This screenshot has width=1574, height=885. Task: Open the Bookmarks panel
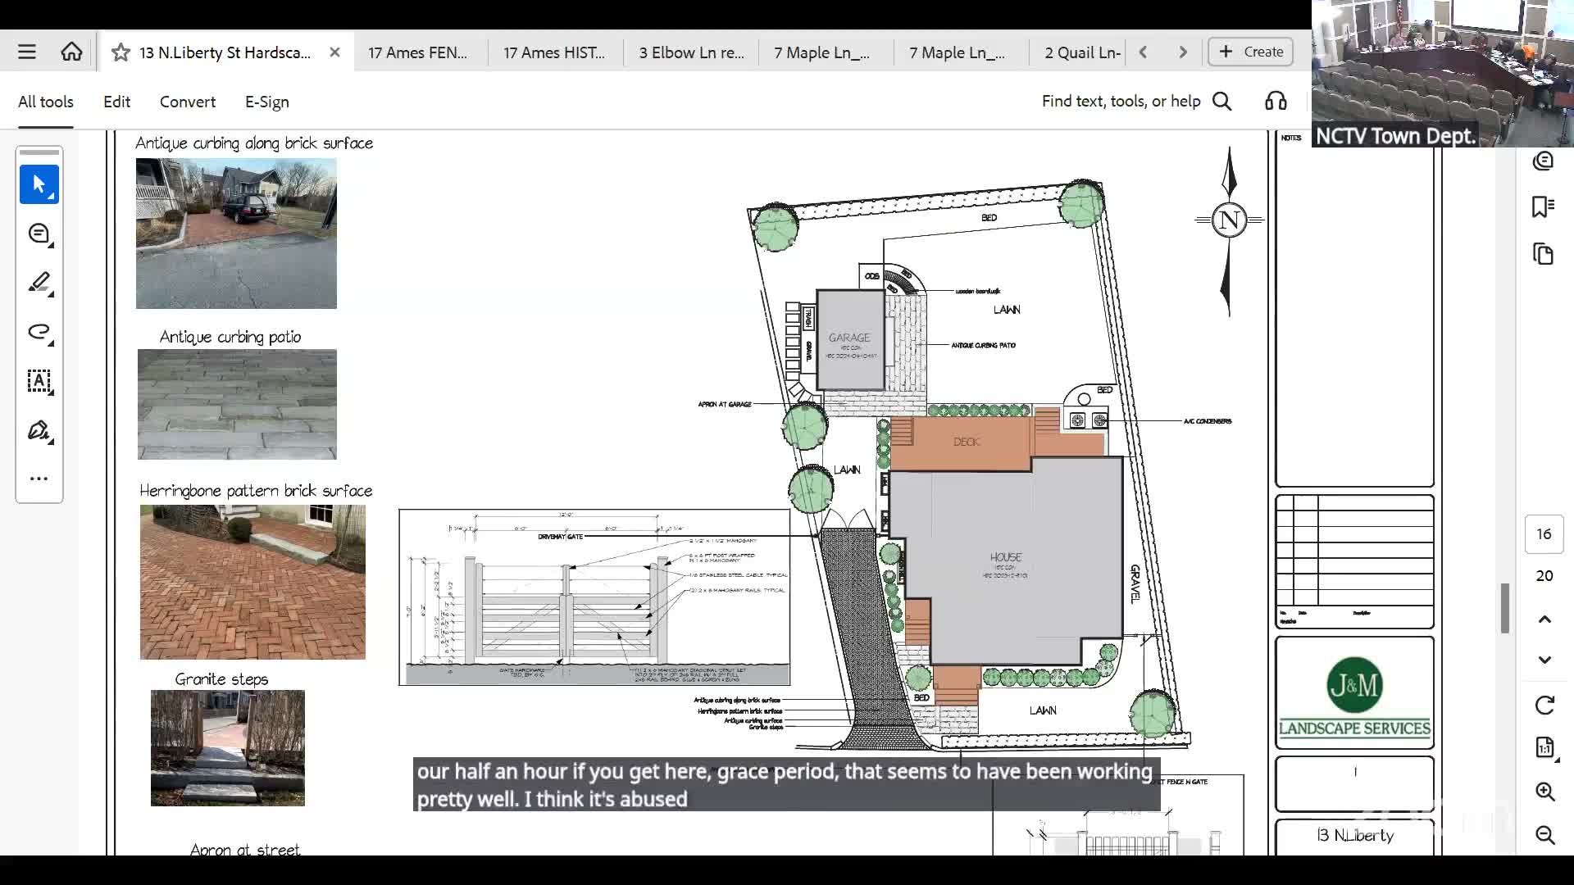click(x=1544, y=206)
